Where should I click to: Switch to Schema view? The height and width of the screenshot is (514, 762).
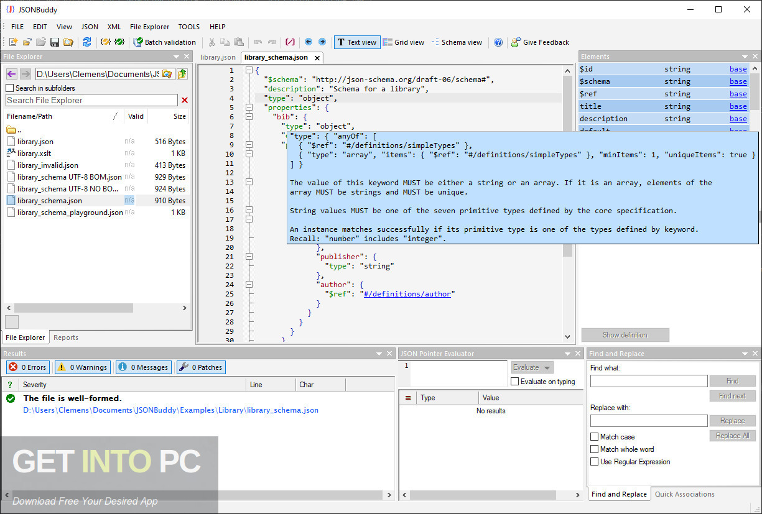tap(457, 42)
